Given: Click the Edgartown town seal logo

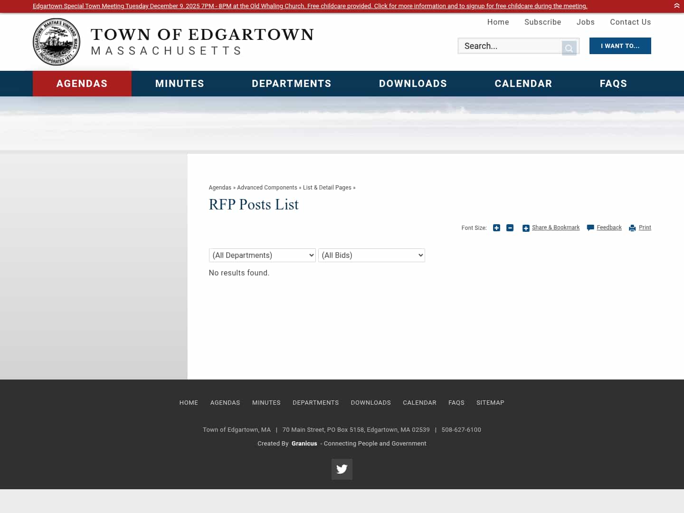Looking at the screenshot, I should 56,41.
